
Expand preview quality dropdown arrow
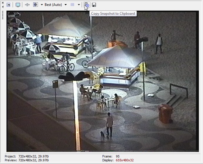[66, 5]
